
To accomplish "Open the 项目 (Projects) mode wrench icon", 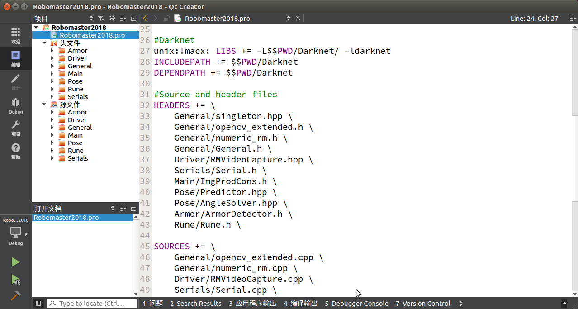I will point(16,128).
